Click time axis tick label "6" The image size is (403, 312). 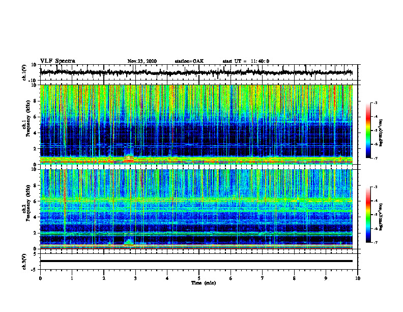click(x=231, y=278)
